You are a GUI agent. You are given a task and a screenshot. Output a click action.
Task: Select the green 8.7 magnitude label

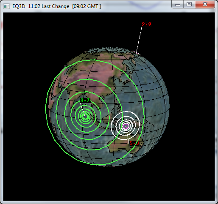click(x=85, y=101)
